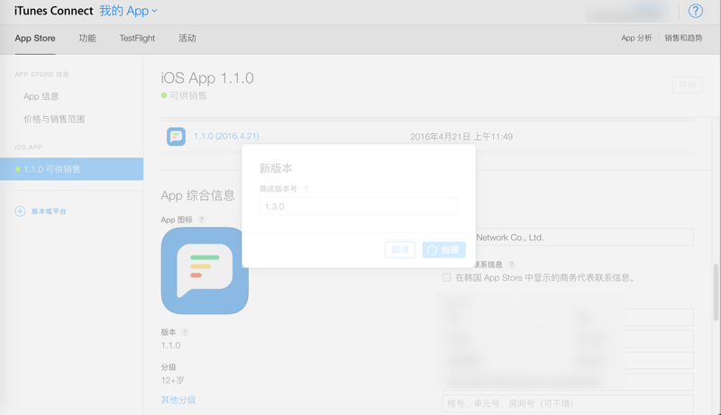Viewport: 721px width, 415px height.
Task: Click 取消 in the dialog
Action: (400, 249)
